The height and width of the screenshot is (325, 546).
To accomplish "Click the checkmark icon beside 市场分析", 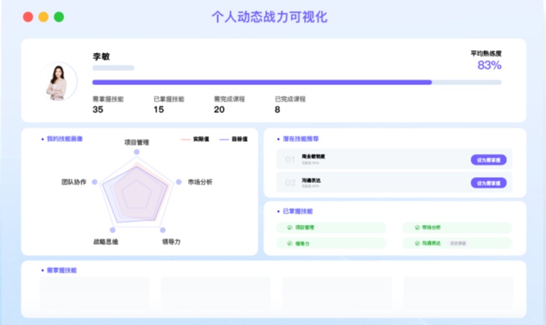I will [417, 227].
